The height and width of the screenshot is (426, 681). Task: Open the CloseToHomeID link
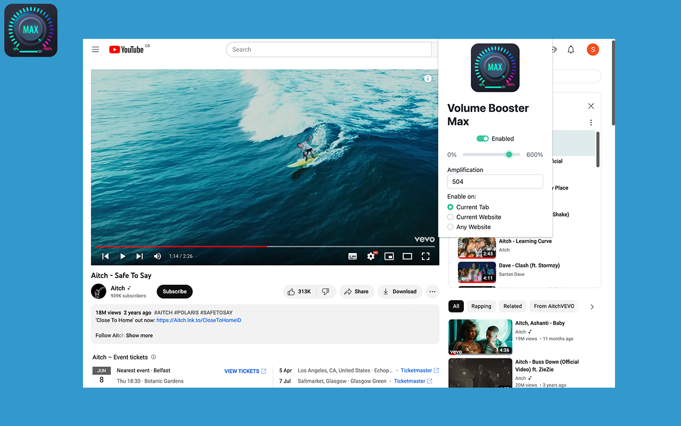click(x=199, y=320)
